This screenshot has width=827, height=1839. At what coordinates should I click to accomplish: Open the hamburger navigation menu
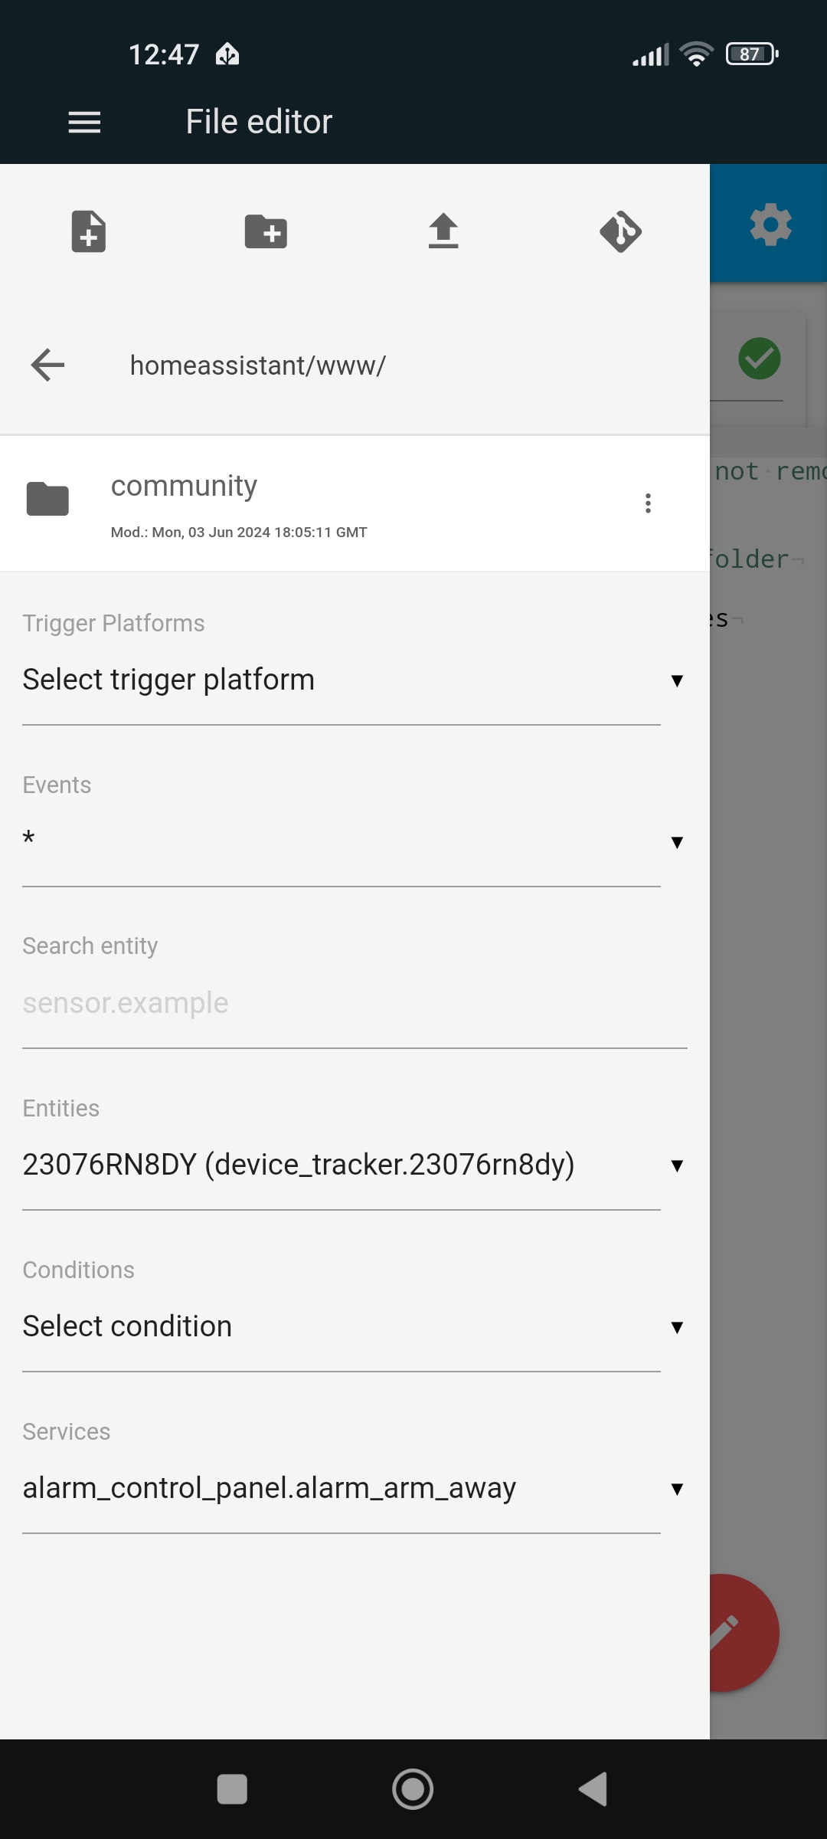pos(84,122)
